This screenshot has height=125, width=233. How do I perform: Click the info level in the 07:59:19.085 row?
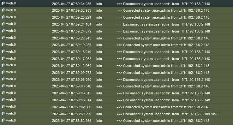[x=99, y=45]
